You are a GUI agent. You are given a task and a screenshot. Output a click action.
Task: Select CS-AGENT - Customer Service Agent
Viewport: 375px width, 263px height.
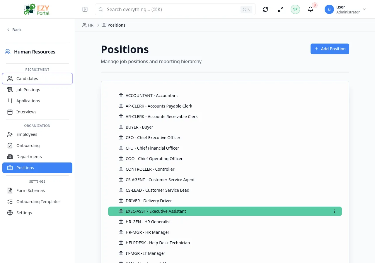point(225,180)
